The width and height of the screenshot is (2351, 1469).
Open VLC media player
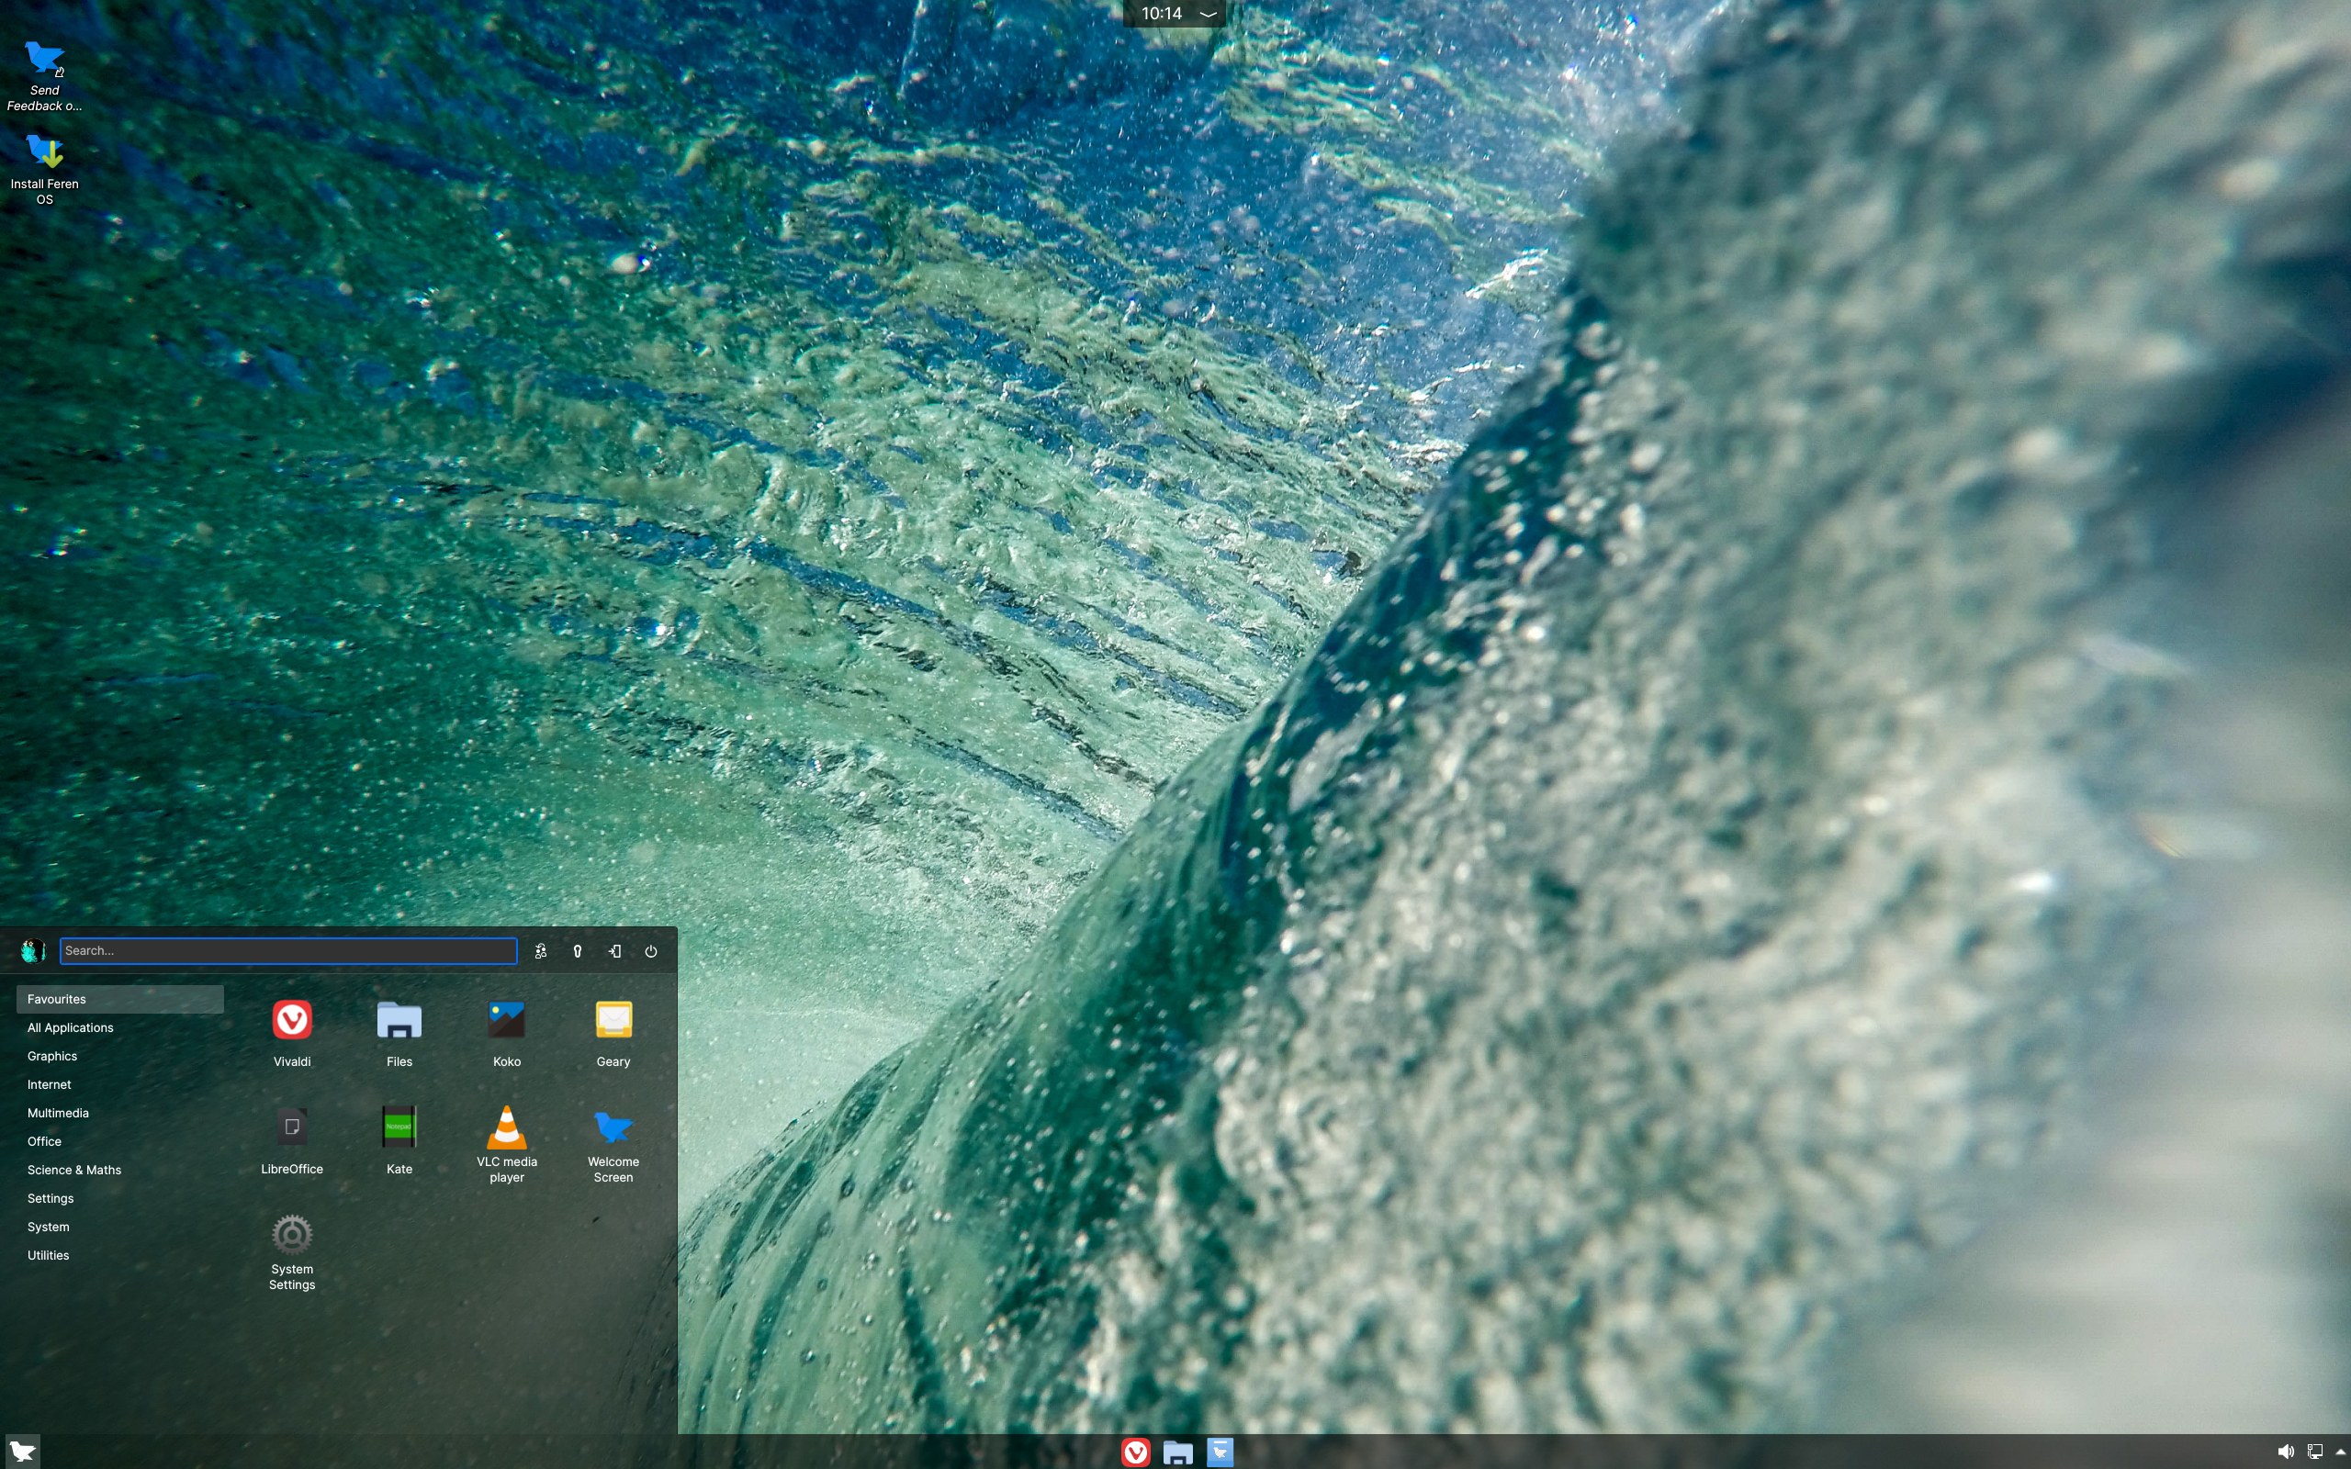tap(506, 1145)
